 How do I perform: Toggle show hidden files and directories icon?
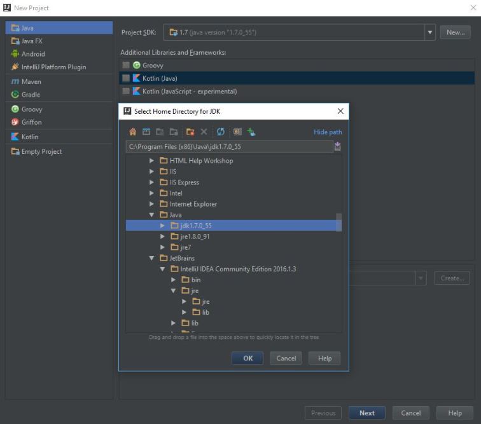(x=237, y=132)
